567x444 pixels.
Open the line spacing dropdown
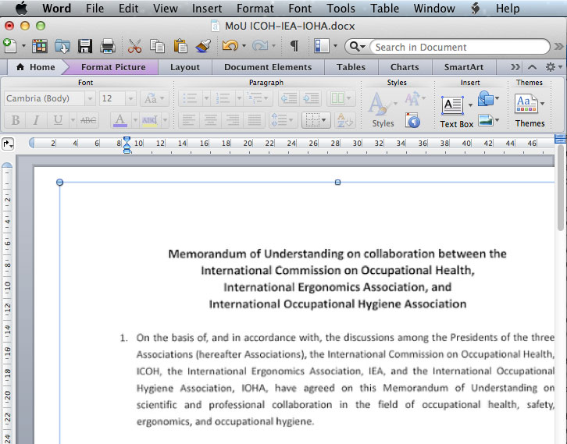point(282,120)
